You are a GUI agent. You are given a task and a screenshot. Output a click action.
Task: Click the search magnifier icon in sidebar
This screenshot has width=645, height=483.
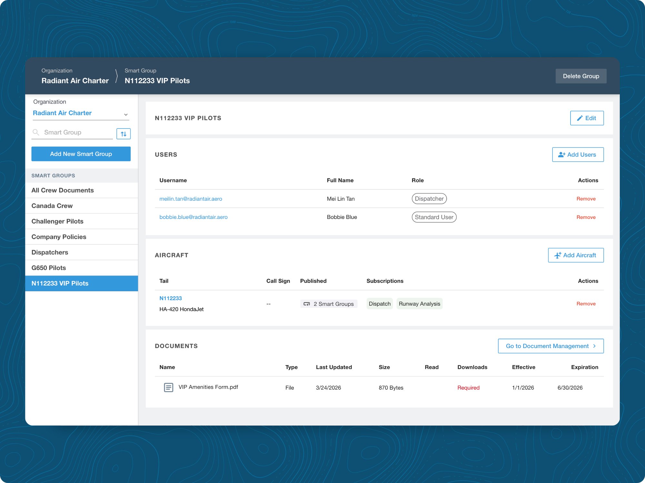click(x=36, y=132)
